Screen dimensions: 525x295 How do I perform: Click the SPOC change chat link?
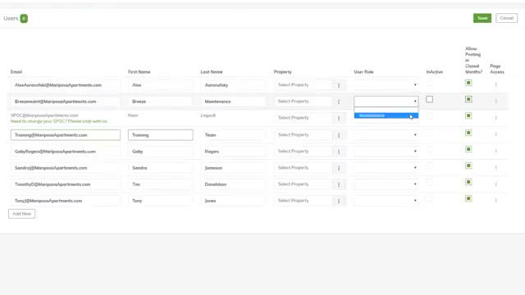pyautogui.click(x=59, y=121)
